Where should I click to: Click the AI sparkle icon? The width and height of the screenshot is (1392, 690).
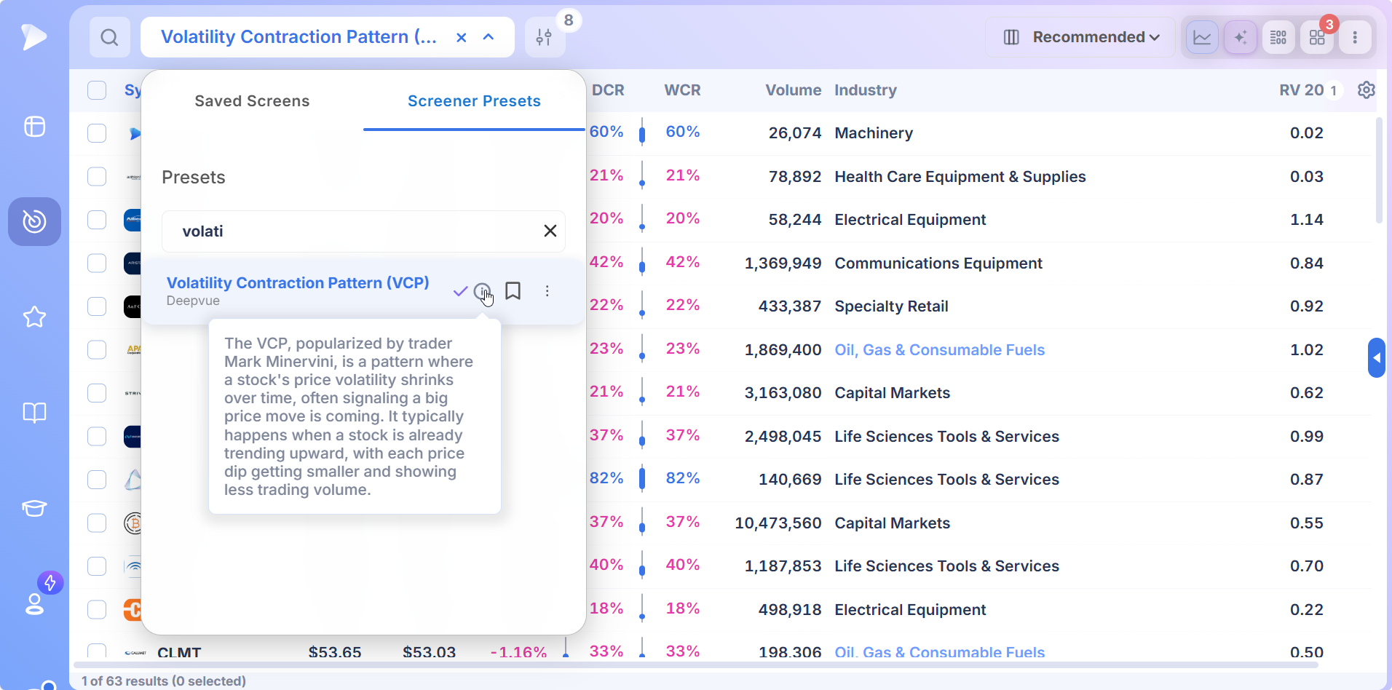(x=1241, y=37)
